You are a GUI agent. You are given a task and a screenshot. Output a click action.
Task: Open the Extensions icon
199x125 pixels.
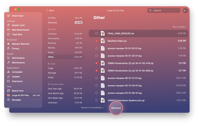tap(9, 81)
